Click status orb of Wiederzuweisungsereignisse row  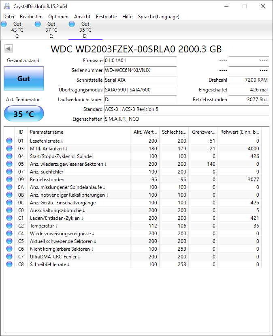tap(9, 233)
